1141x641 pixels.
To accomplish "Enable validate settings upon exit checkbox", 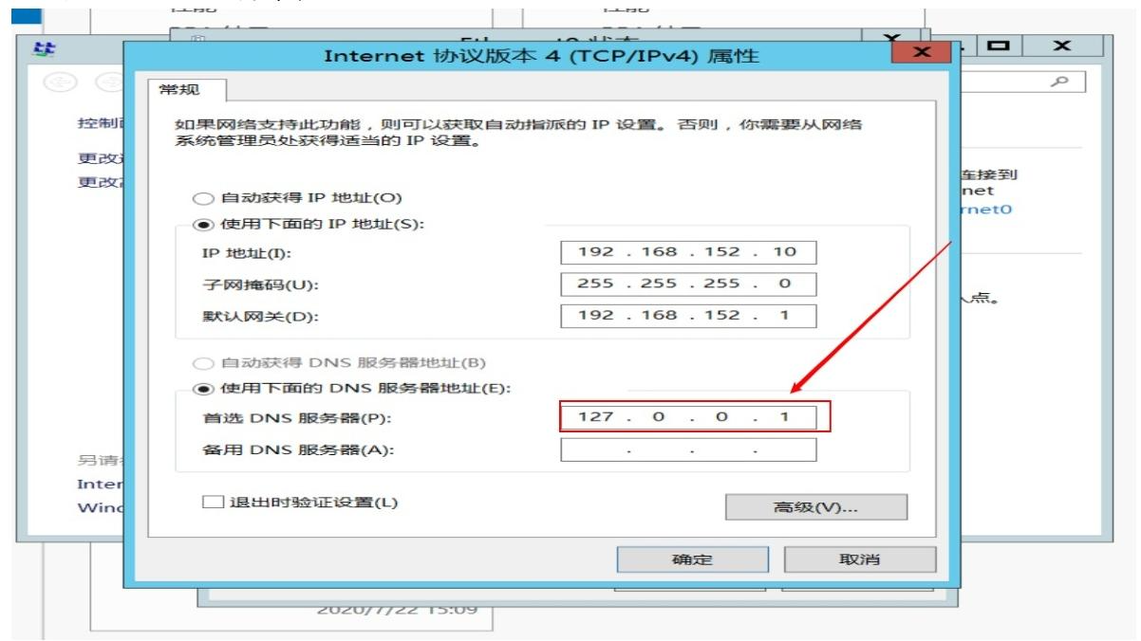I will coord(213,503).
